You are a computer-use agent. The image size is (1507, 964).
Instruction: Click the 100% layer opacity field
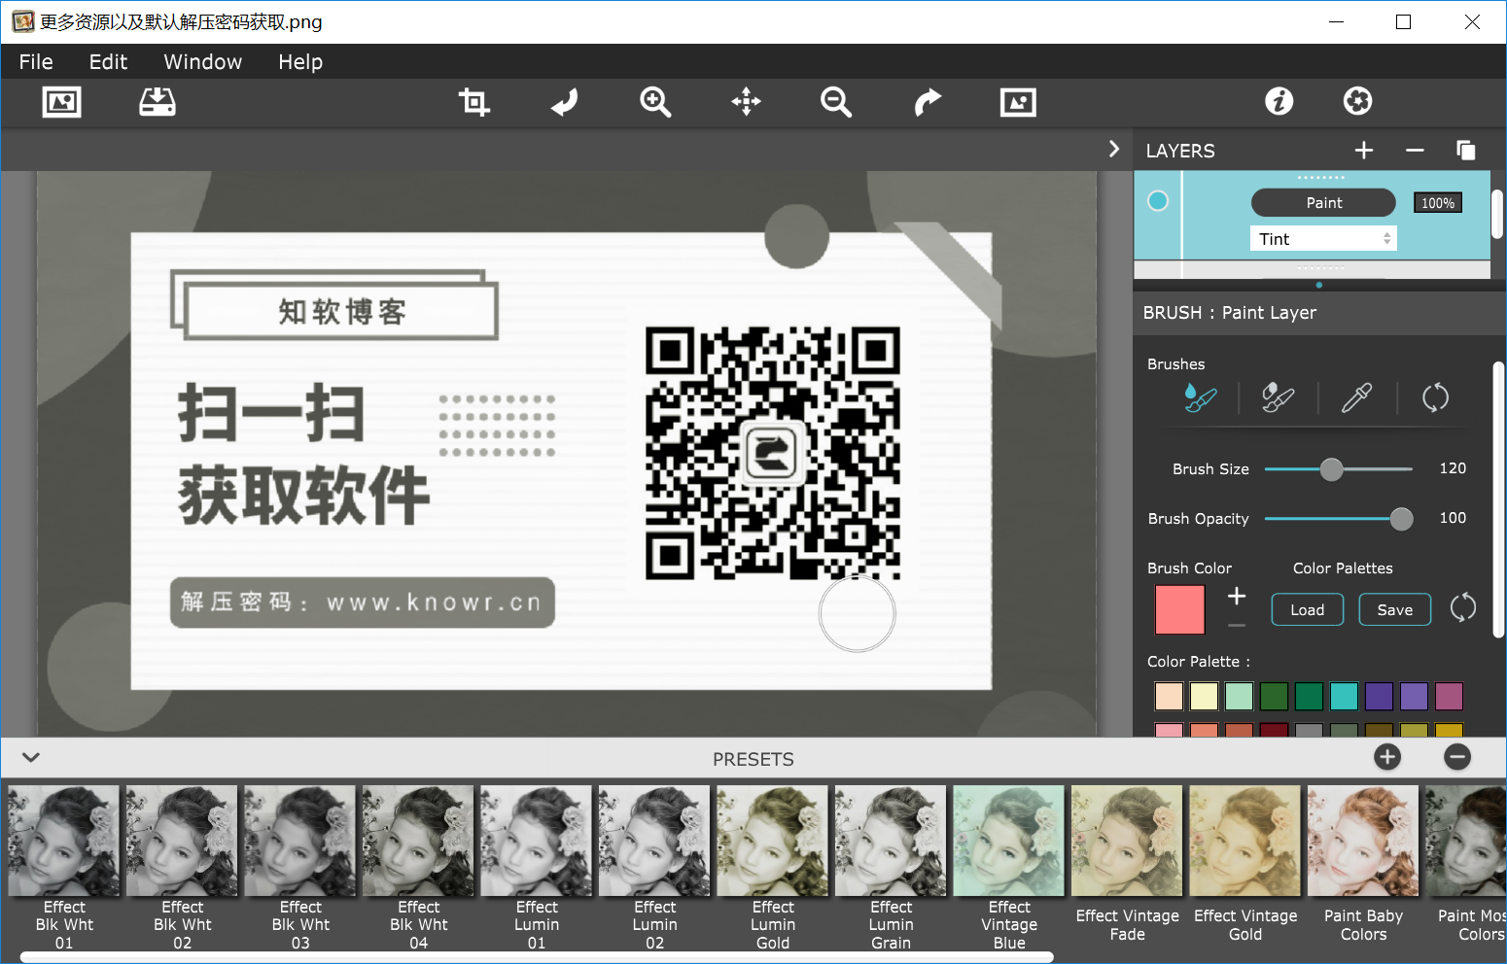pos(1438,203)
